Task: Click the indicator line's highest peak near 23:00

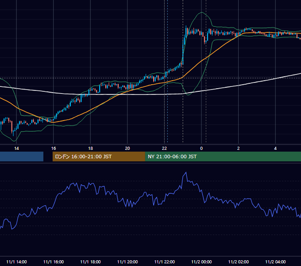Action: point(186,172)
